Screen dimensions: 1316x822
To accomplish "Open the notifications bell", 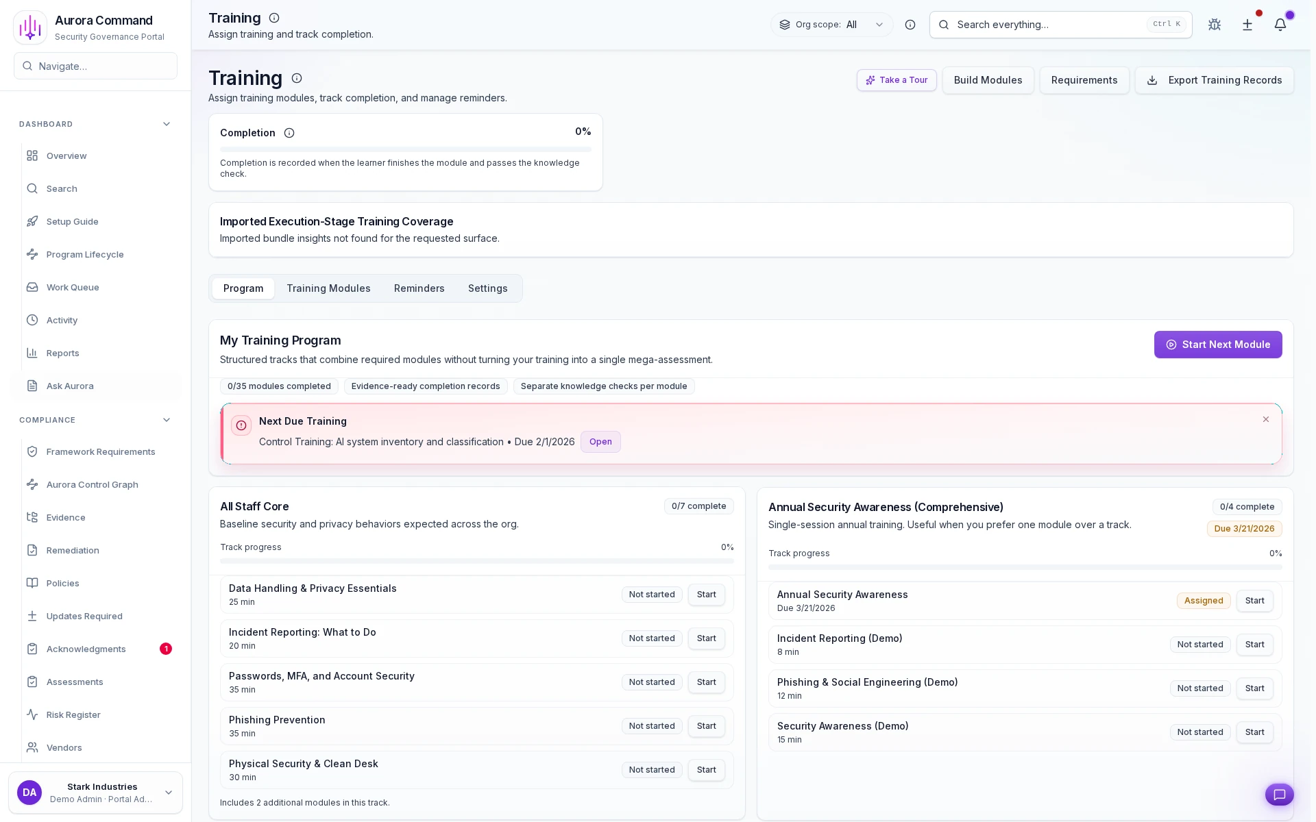I will [x=1280, y=25].
